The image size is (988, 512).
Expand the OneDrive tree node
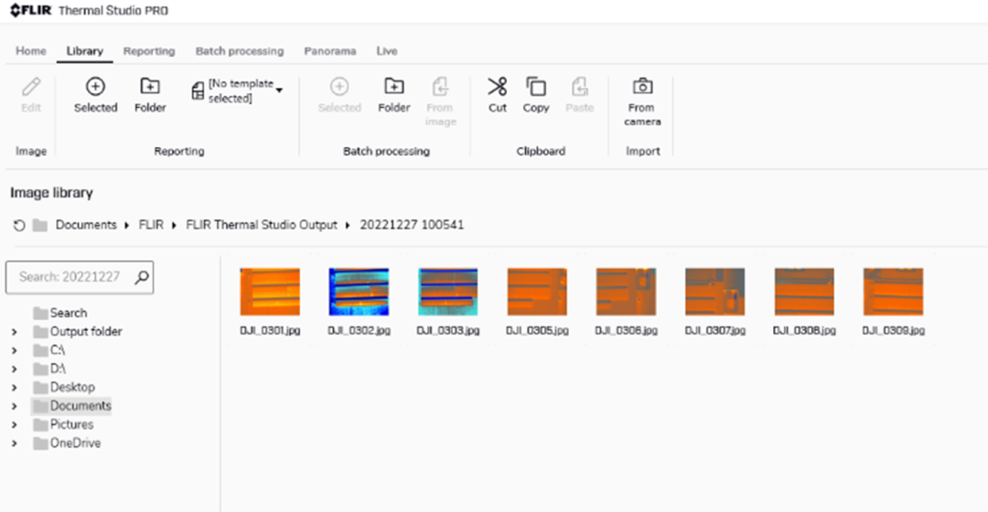click(x=14, y=443)
